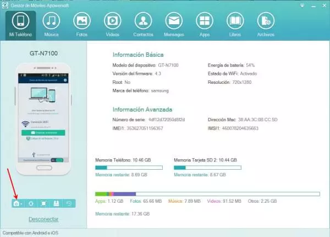Click Memoria Tarjeta SD 2: 10.44 GB label

[205, 160]
